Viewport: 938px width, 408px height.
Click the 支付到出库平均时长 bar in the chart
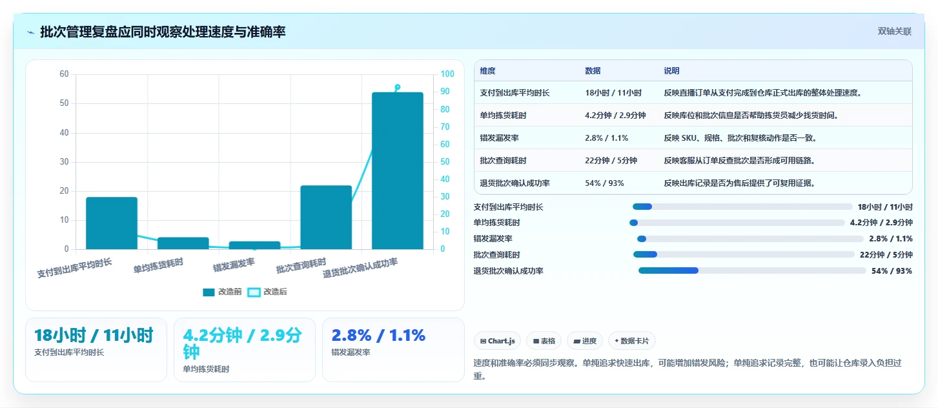pyautogui.click(x=112, y=223)
